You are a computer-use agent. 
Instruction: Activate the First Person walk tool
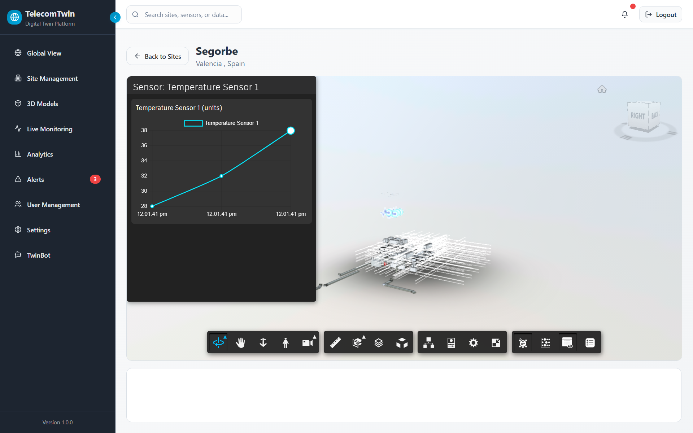(286, 342)
